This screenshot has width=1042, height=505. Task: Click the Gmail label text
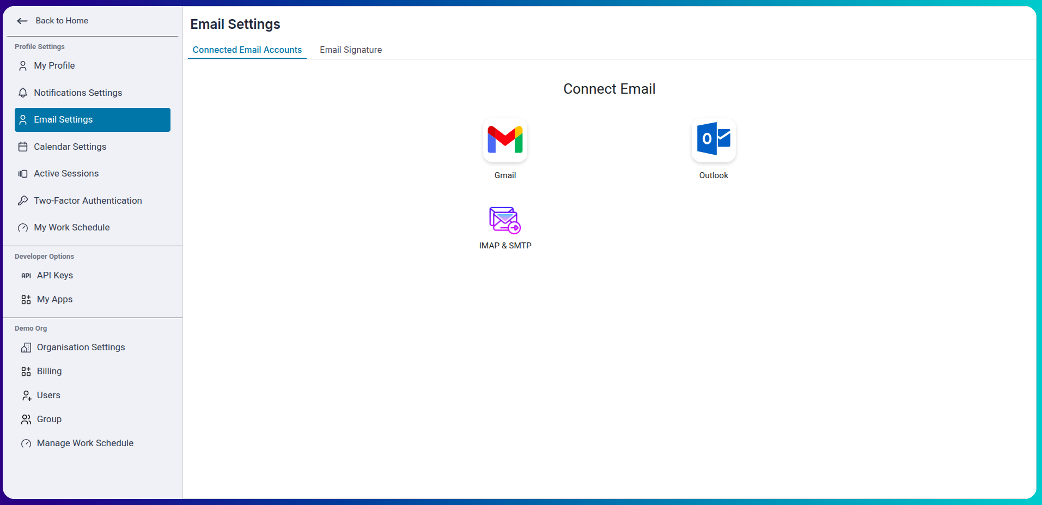(505, 175)
